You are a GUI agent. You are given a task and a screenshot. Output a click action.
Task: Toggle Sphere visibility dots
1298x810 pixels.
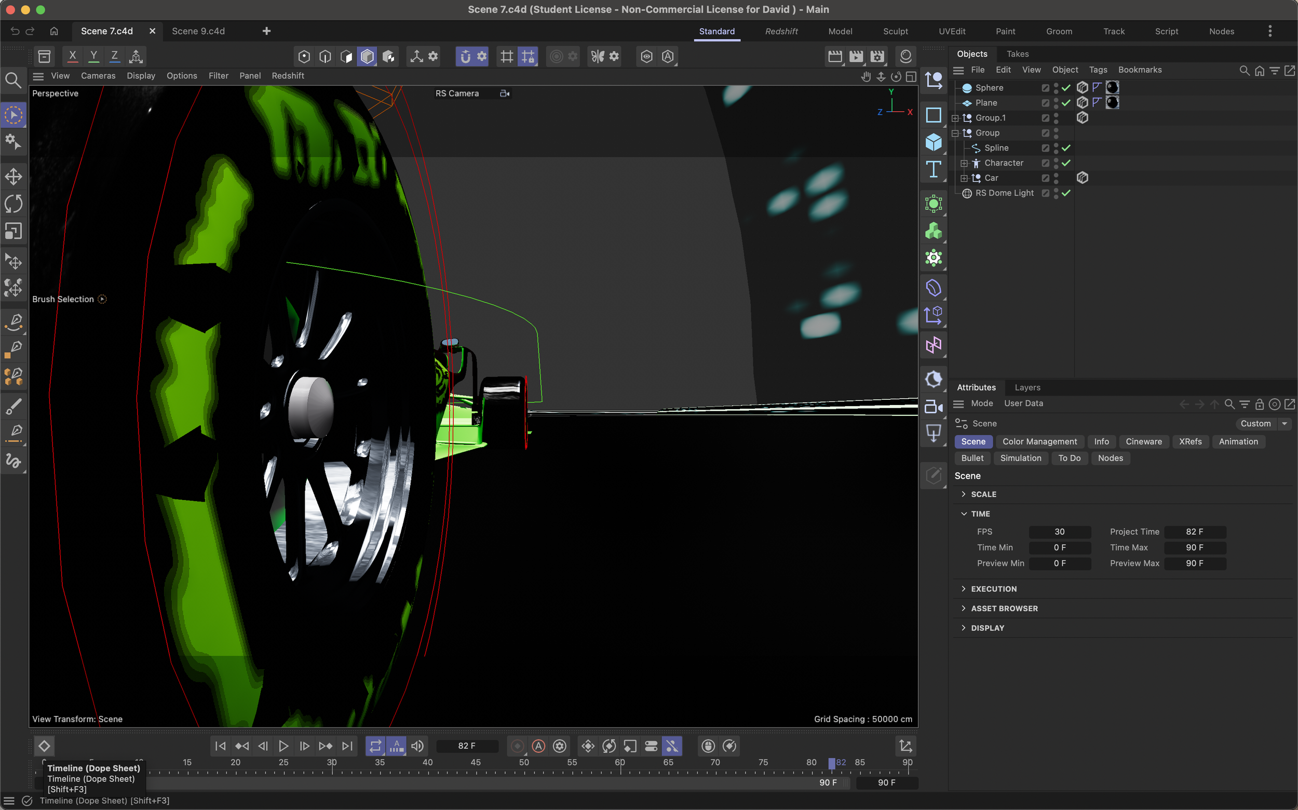(1056, 88)
